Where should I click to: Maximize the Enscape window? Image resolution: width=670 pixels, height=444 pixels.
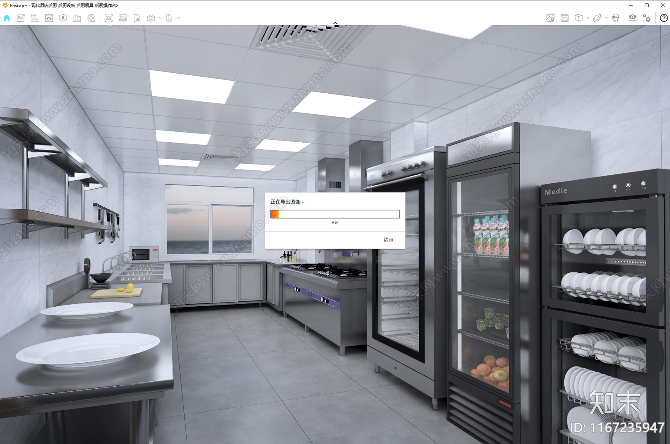pos(647,5)
